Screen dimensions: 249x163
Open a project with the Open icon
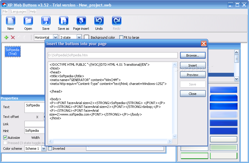click(x=28, y=21)
